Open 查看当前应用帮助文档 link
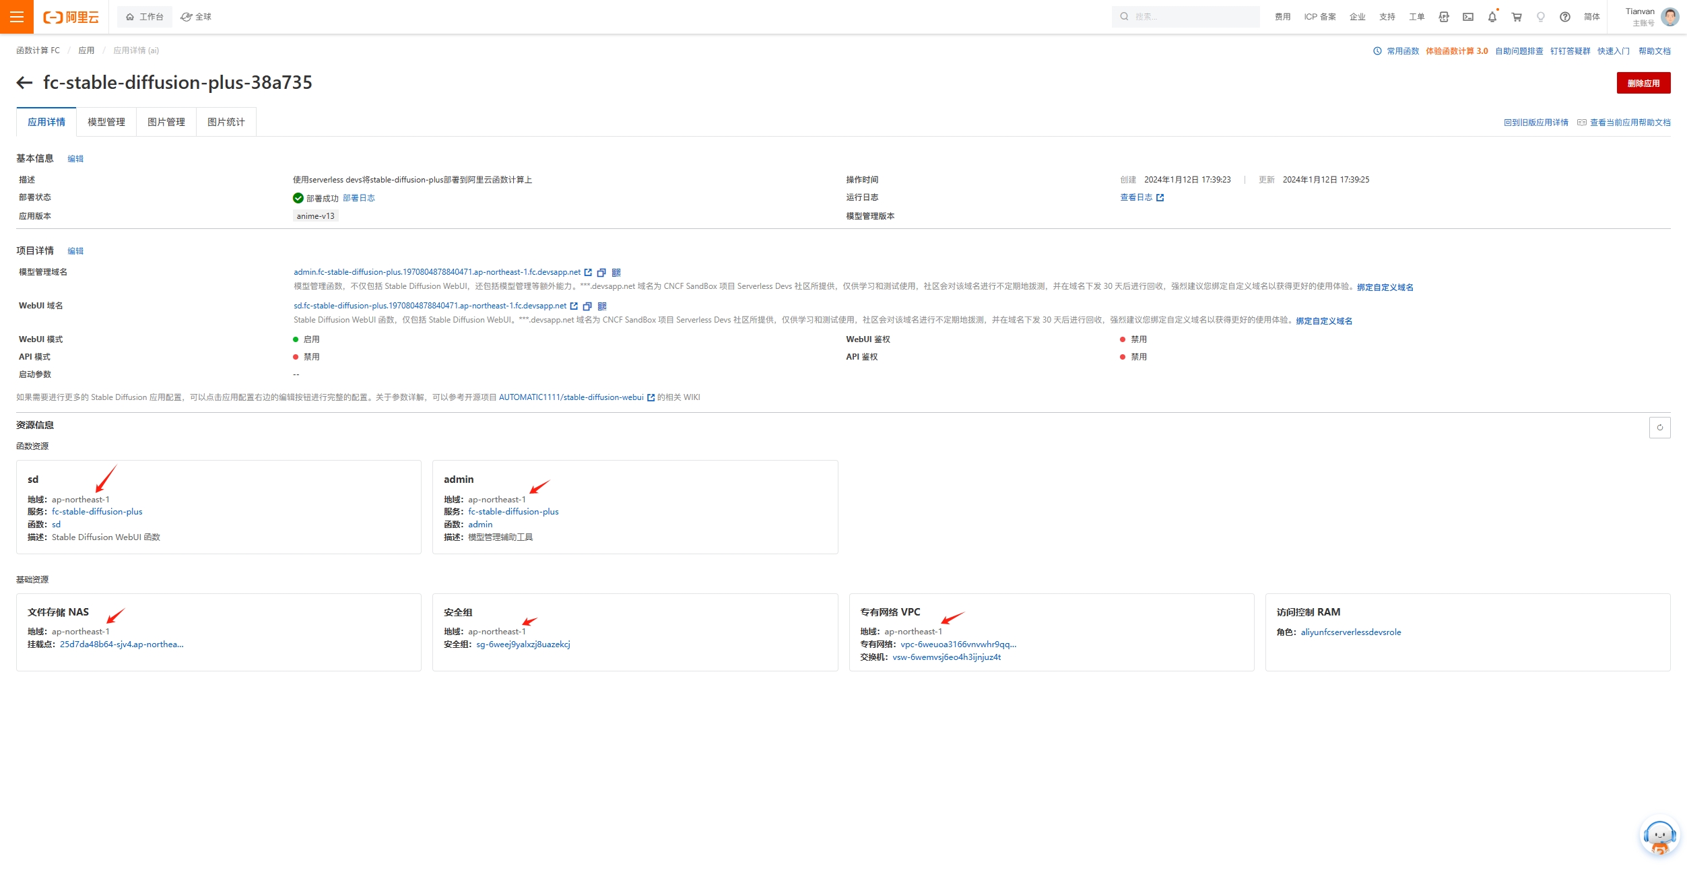This screenshot has height=895, width=1687. 1630,123
